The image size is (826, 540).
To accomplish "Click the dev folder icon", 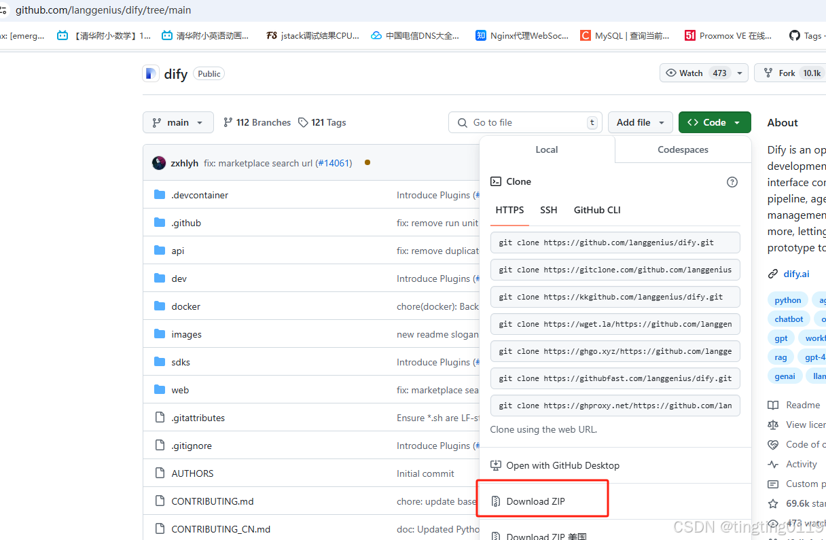I will click(x=160, y=278).
